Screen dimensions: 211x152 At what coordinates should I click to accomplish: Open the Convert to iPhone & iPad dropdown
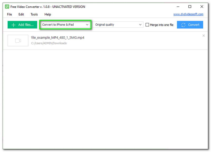[x=65, y=24]
